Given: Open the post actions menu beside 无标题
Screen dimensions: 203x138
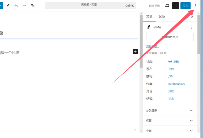Looking at the screenshot, I should click(x=191, y=27).
